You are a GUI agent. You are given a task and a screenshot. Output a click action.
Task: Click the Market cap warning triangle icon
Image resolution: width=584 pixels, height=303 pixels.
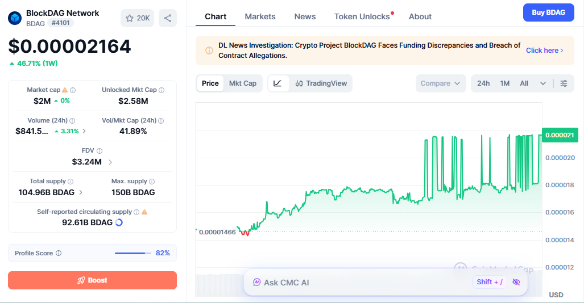[x=65, y=90]
